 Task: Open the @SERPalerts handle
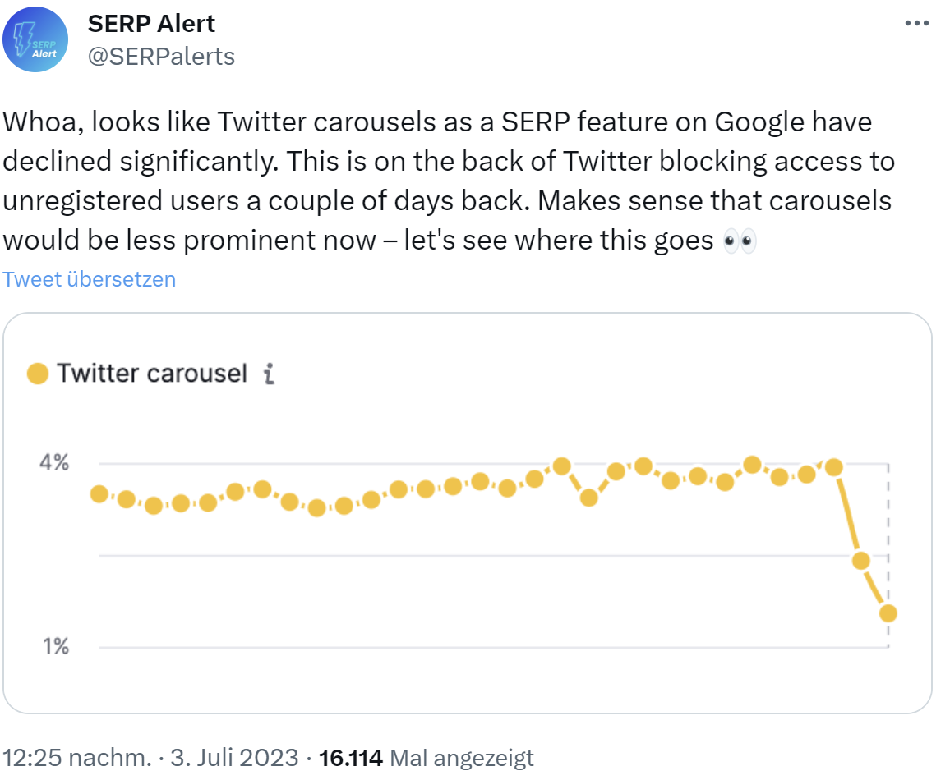161,56
